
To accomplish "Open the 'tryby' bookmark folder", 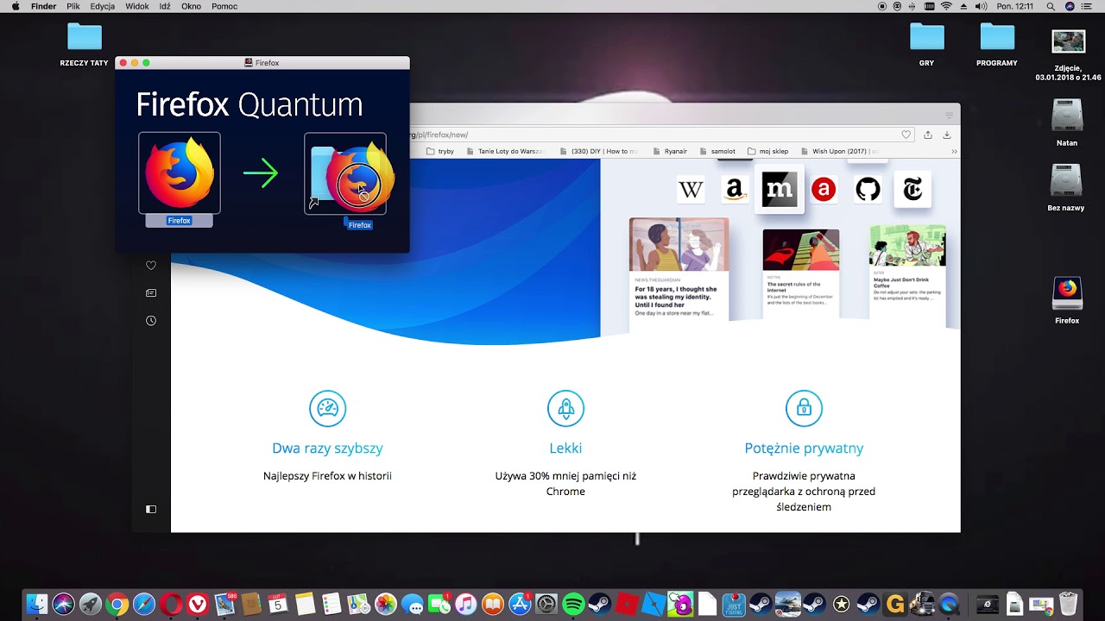I will pyautogui.click(x=440, y=151).
